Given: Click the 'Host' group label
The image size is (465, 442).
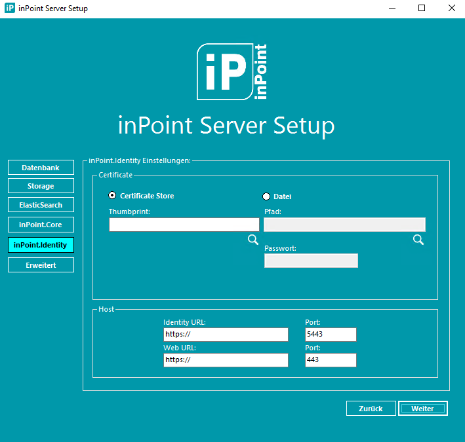Looking at the screenshot, I should (106, 309).
